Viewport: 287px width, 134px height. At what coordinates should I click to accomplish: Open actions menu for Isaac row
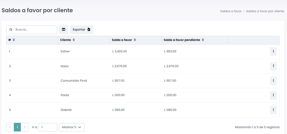click(273, 66)
